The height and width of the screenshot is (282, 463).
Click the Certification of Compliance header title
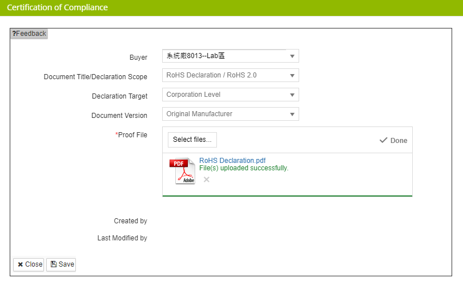pos(57,8)
